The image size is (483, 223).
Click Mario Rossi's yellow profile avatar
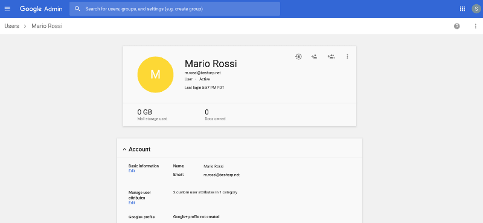(155, 75)
